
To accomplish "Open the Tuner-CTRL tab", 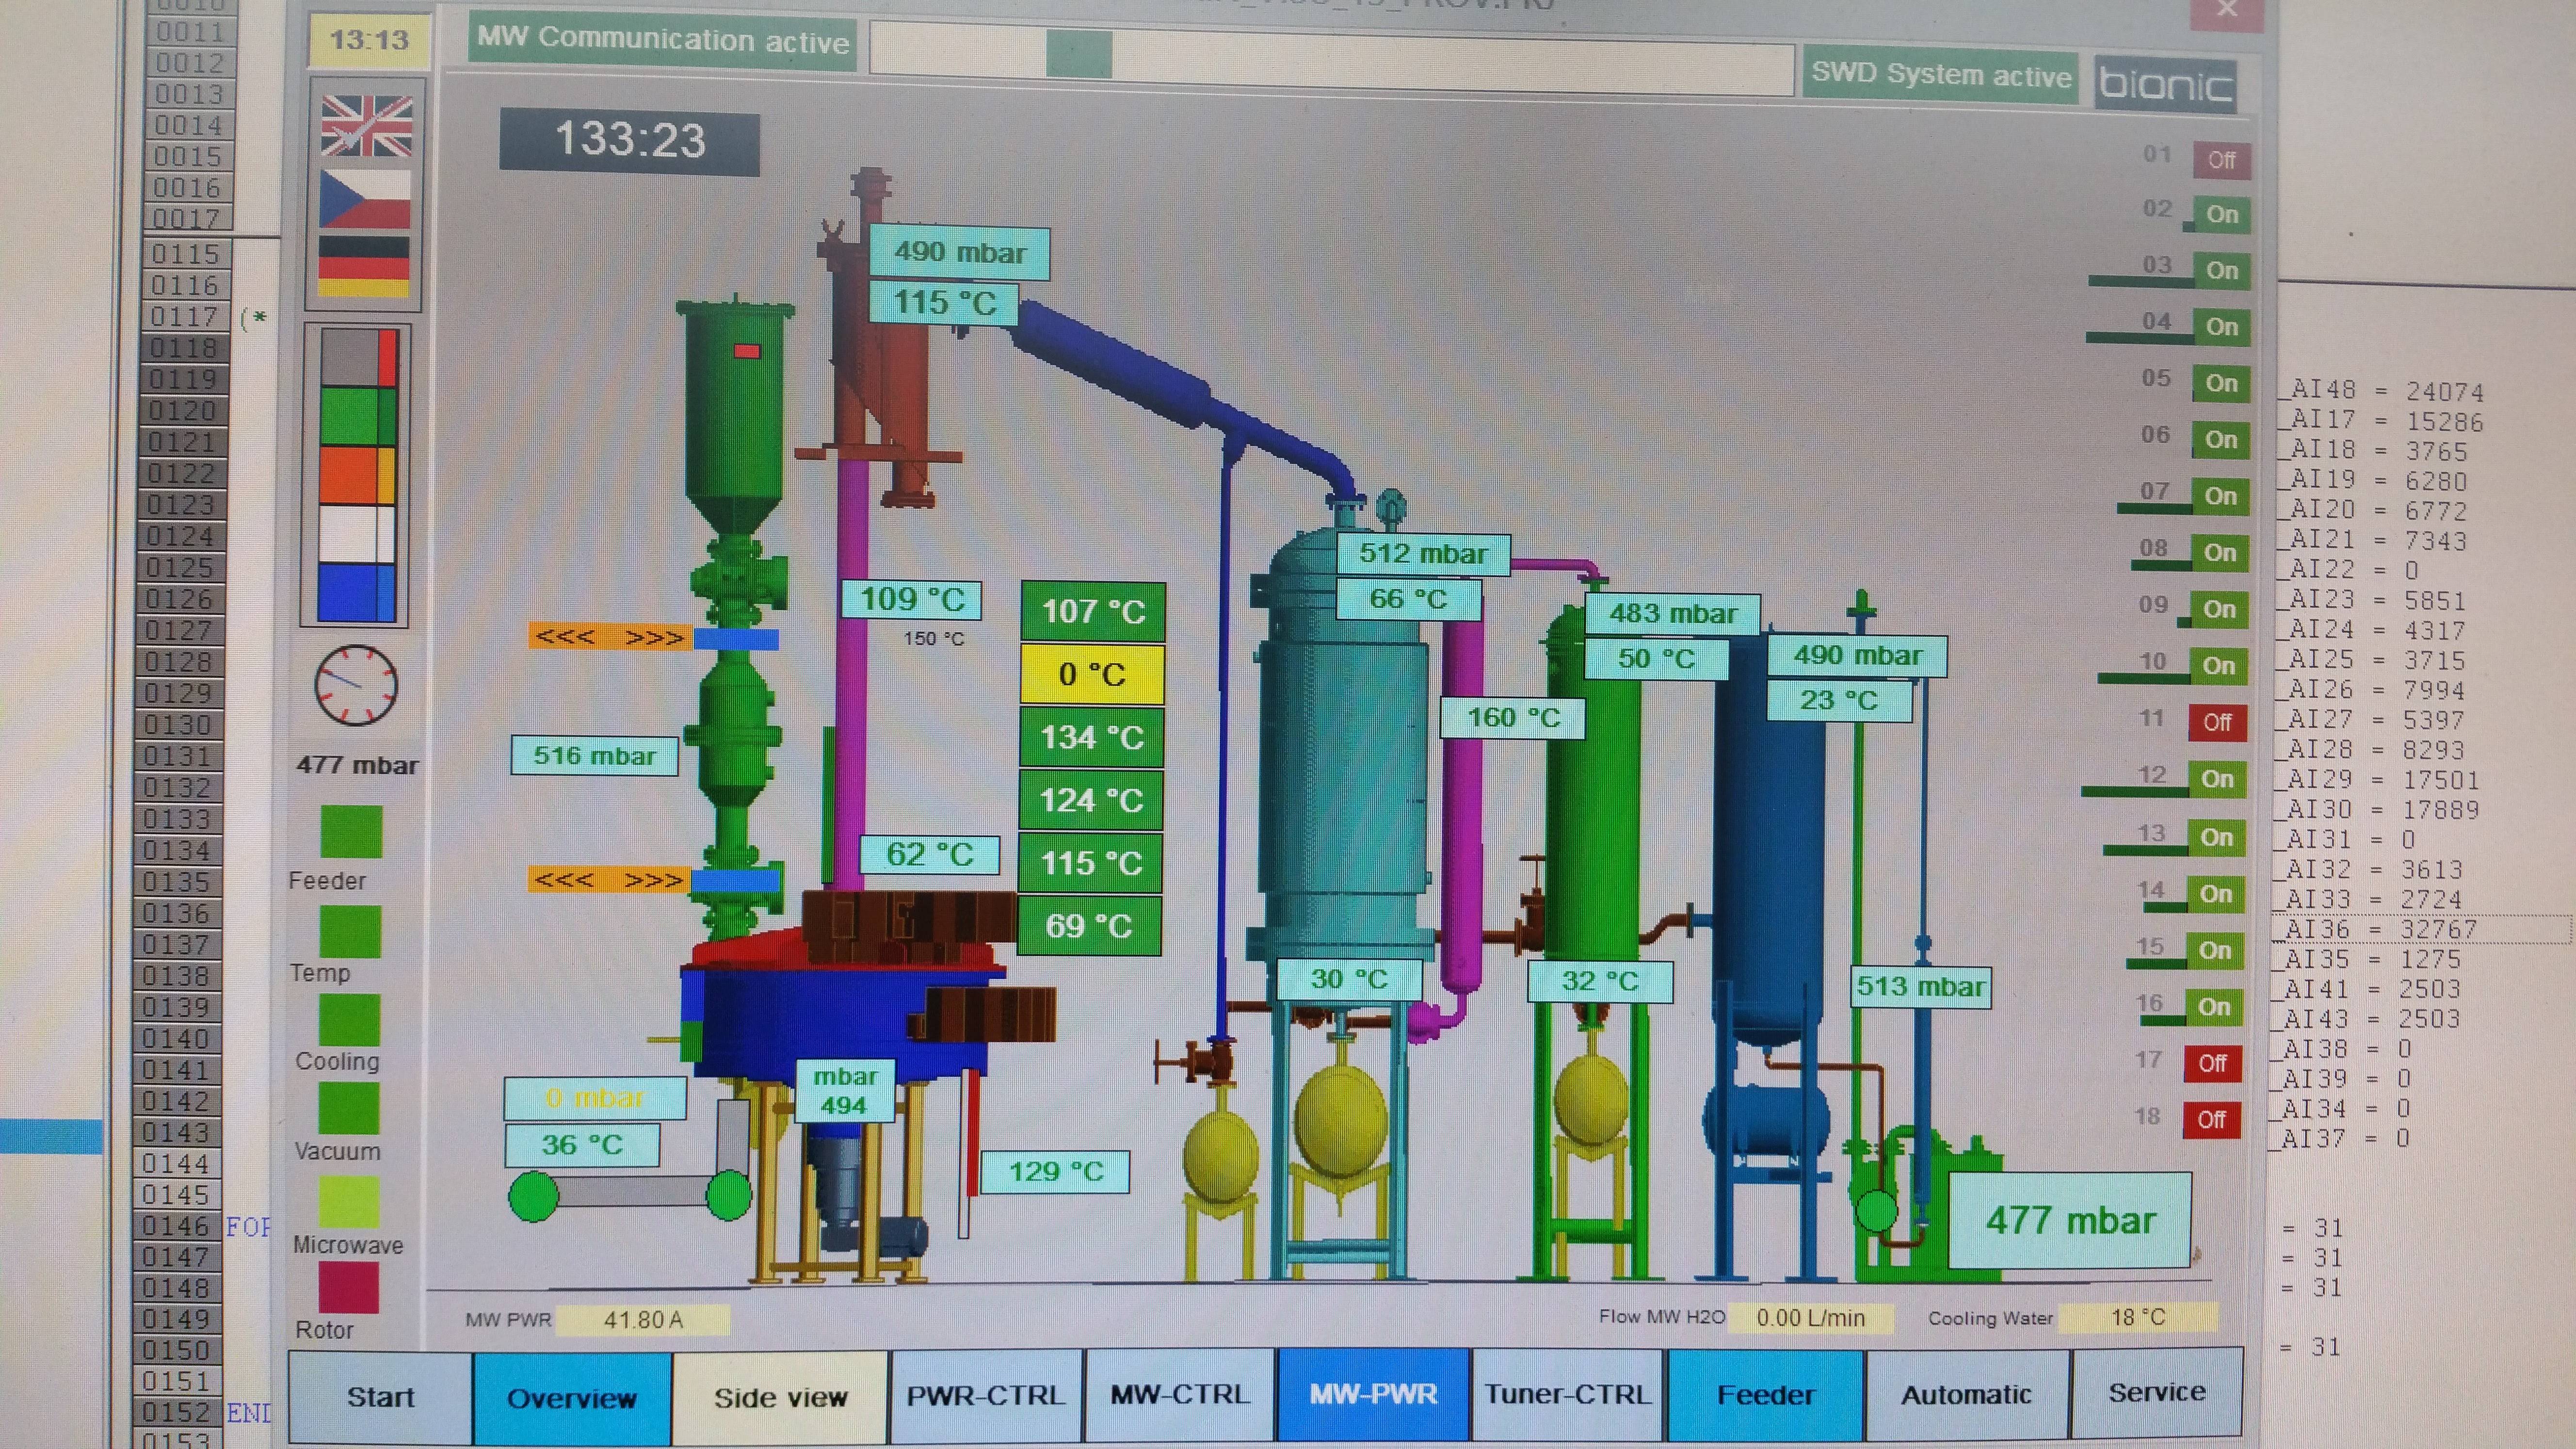I will click(x=1567, y=1395).
